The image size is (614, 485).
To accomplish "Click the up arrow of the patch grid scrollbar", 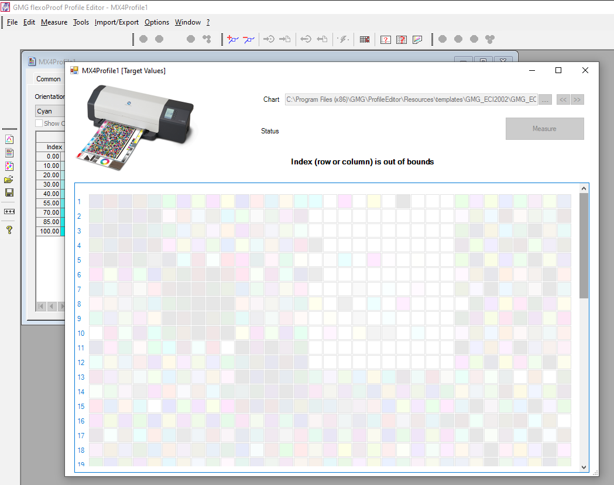I will tap(584, 188).
